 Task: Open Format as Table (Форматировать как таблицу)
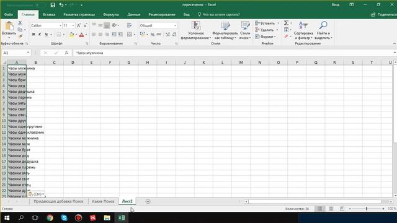(225, 30)
